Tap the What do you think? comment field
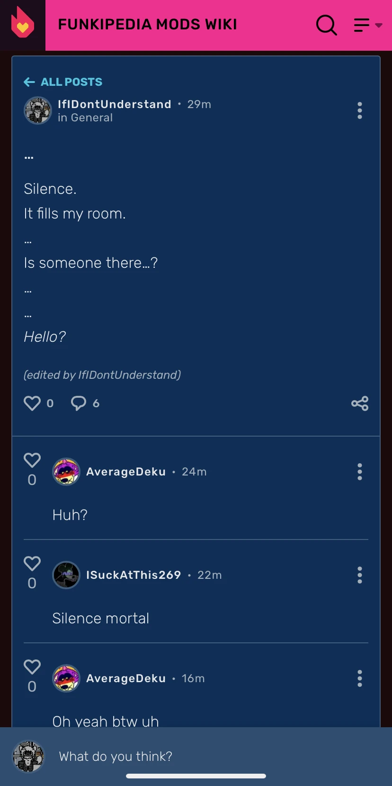Viewport: 392px width, 786px height. (116, 757)
